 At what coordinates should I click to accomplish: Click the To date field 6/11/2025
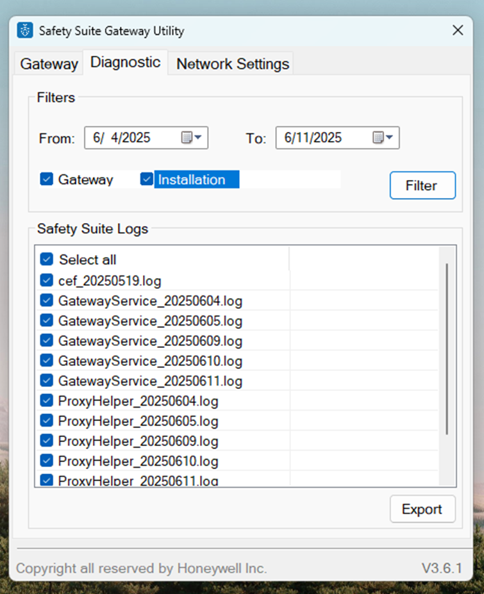click(337, 138)
